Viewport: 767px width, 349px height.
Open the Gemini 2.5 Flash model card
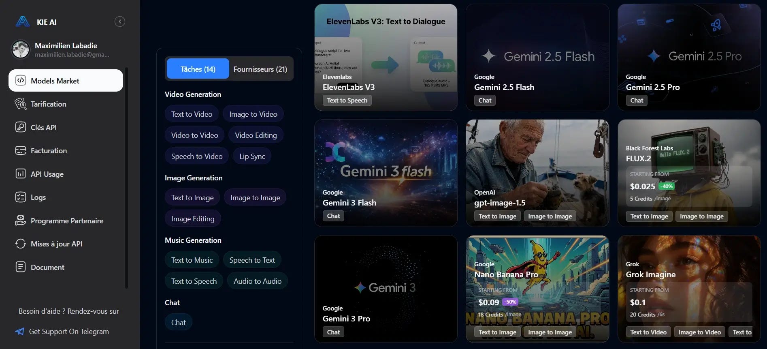tap(537, 57)
